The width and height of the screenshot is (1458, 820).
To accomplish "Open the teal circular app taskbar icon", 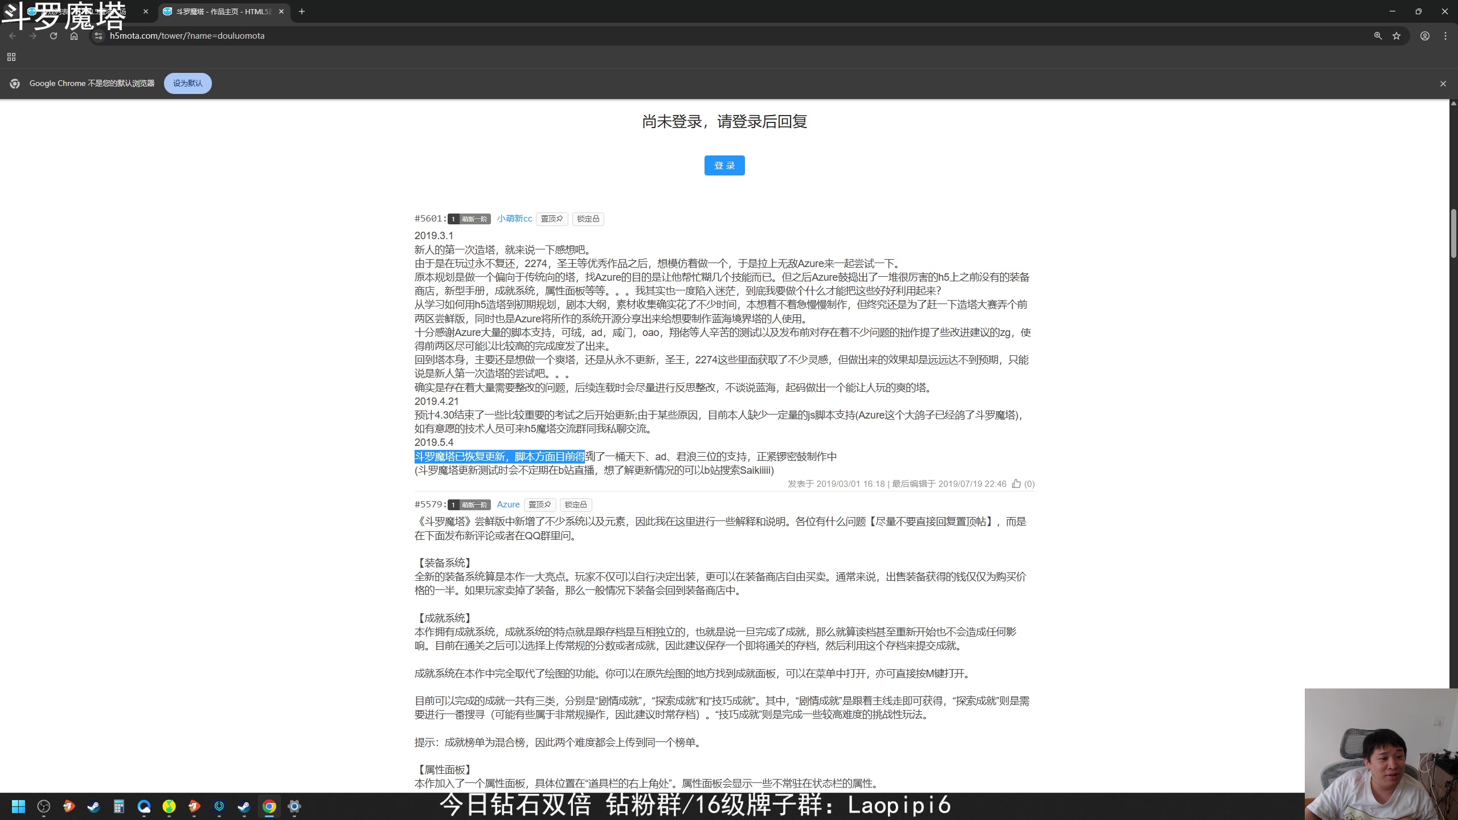I will (219, 806).
